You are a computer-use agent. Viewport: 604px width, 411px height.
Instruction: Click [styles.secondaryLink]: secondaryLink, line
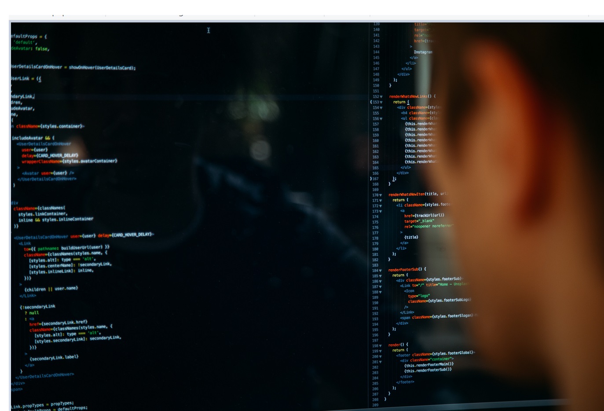(x=78, y=340)
